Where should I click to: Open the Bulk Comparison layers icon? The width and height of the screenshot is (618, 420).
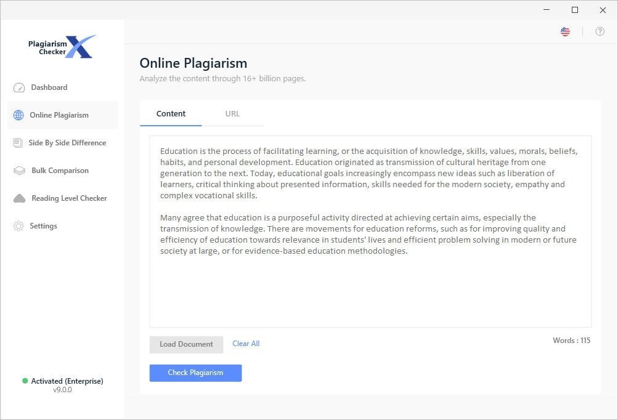[x=19, y=171]
